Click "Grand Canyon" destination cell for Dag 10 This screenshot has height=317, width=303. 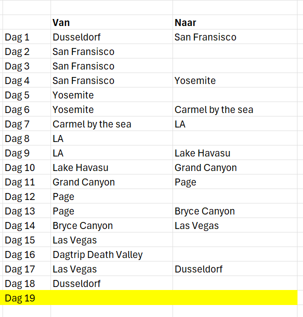[205, 167]
